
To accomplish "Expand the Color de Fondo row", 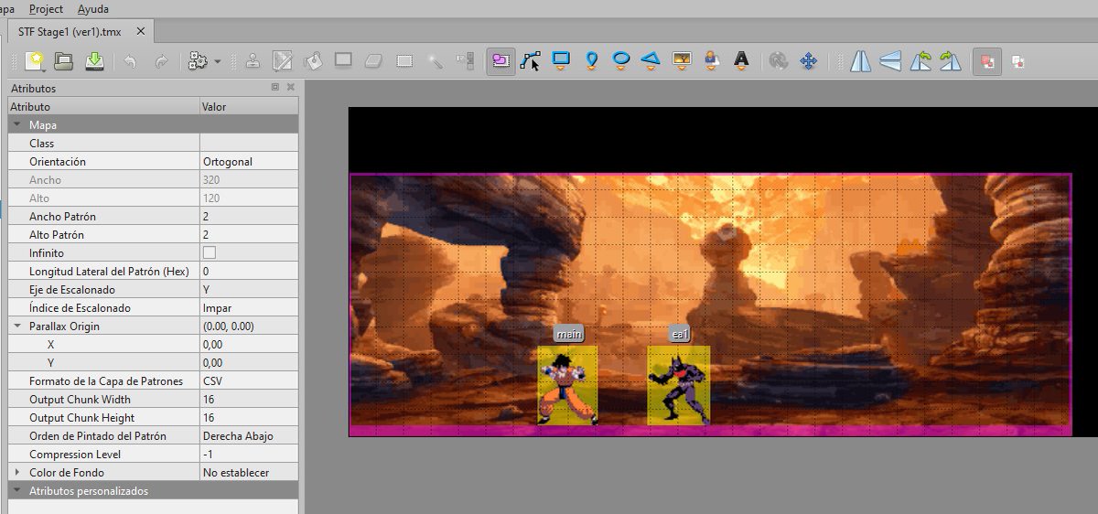I will pyautogui.click(x=17, y=473).
